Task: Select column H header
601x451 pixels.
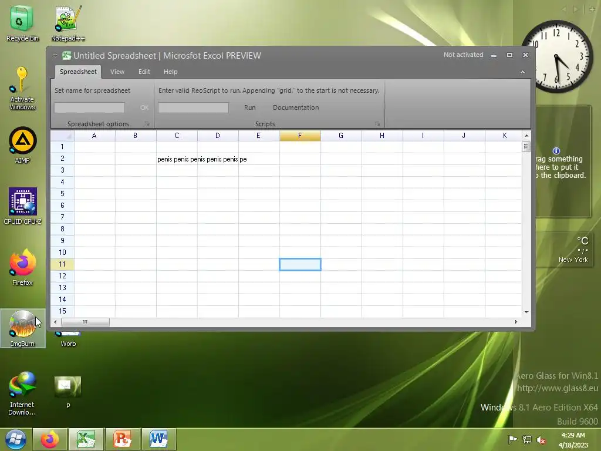Action: pos(382,136)
